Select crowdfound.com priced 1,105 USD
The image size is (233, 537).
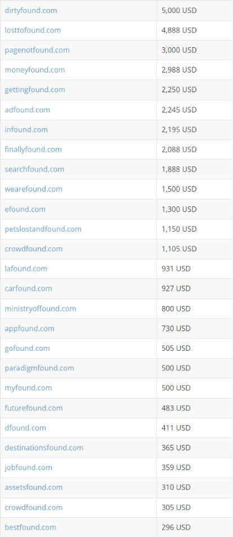coord(34,249)
